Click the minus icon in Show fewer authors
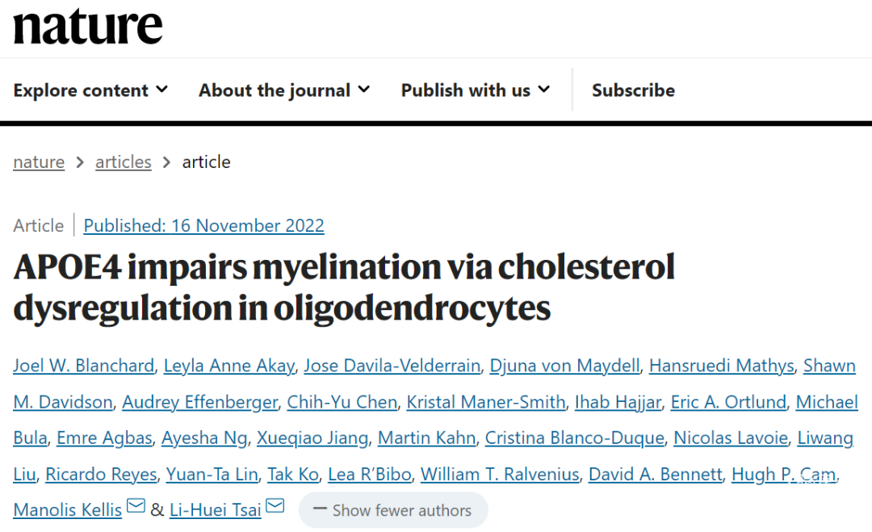Screen dimensions: 872x532 click(x=319, y=508)
